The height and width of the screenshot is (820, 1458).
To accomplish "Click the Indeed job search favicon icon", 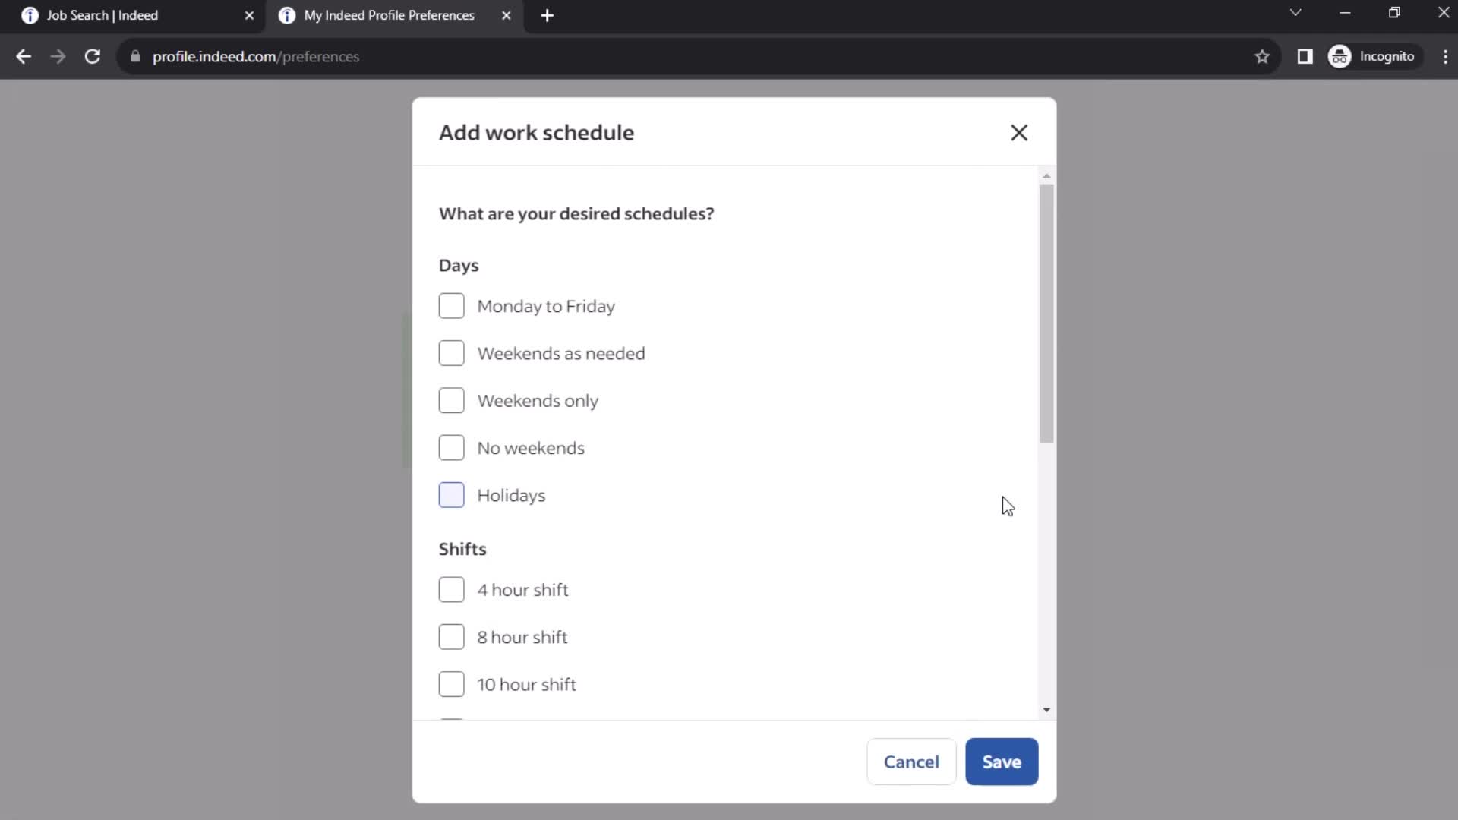I will point(28,15).
